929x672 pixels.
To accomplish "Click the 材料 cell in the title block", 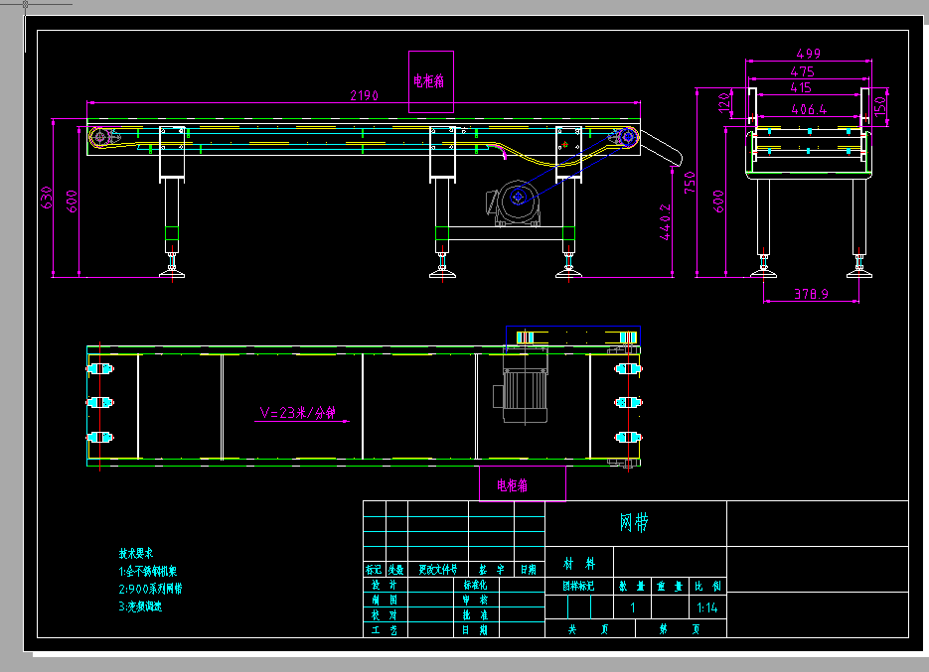I will [579, 563].
